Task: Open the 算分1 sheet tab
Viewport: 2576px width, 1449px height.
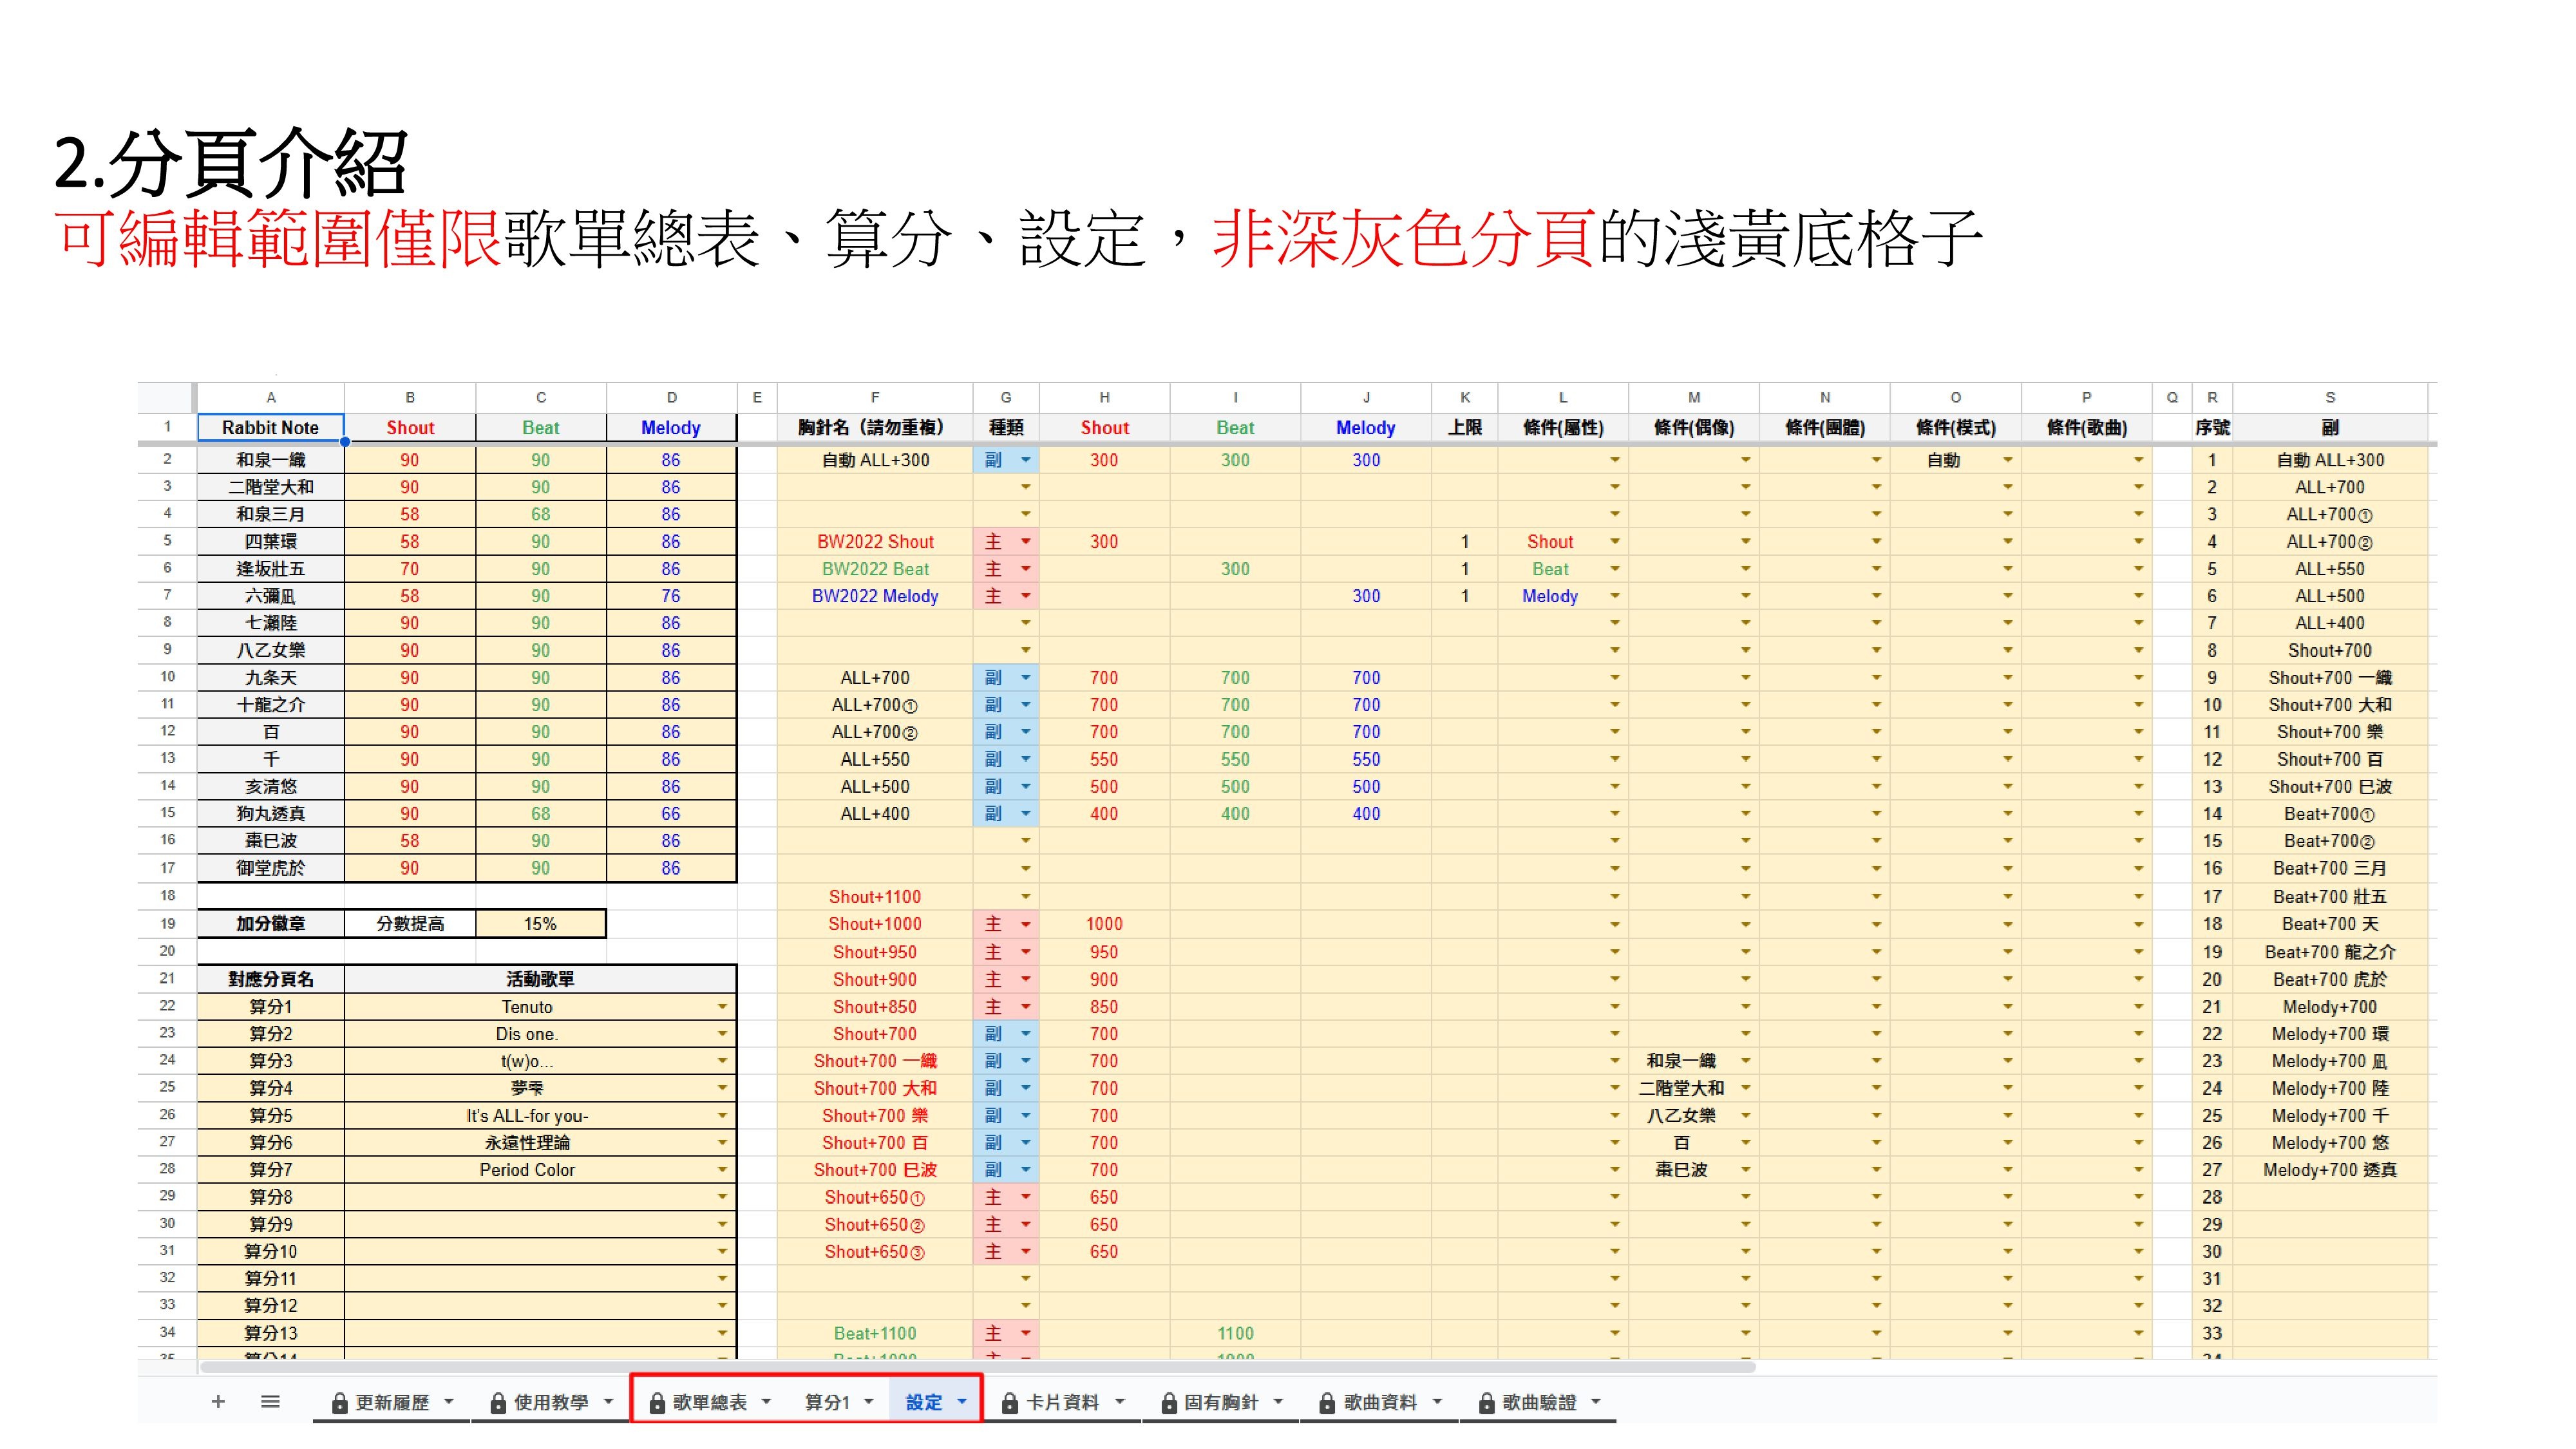Action: (827, 1402)
